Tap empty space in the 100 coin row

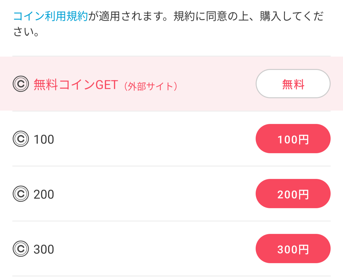153,139
